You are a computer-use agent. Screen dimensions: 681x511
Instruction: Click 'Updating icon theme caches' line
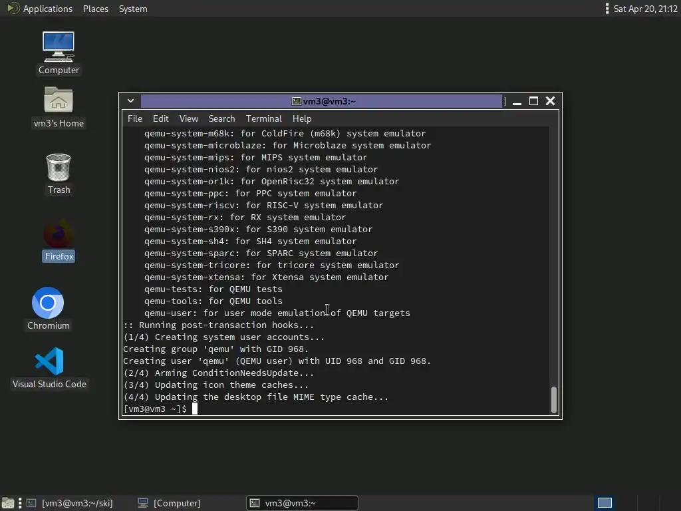coord(216,385)
